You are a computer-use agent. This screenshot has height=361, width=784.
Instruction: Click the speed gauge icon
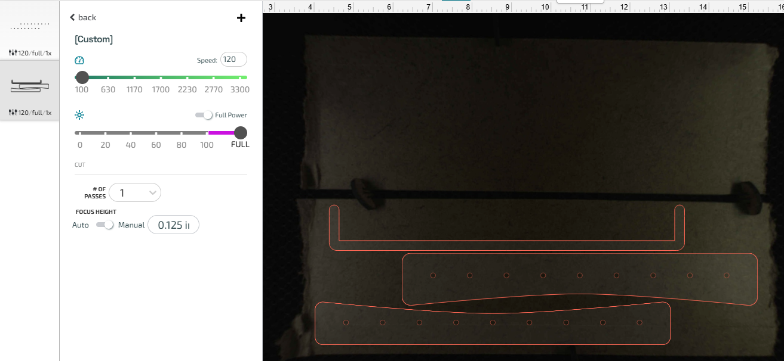79,60
